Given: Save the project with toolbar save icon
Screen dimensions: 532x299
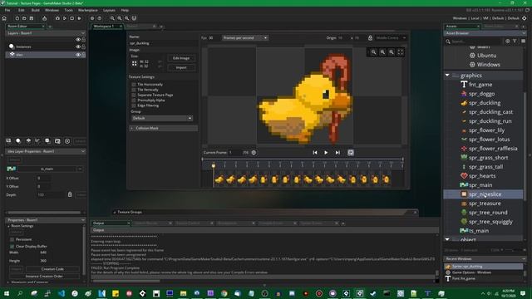Looking at the screenshot, I should [x=32, y=18].
